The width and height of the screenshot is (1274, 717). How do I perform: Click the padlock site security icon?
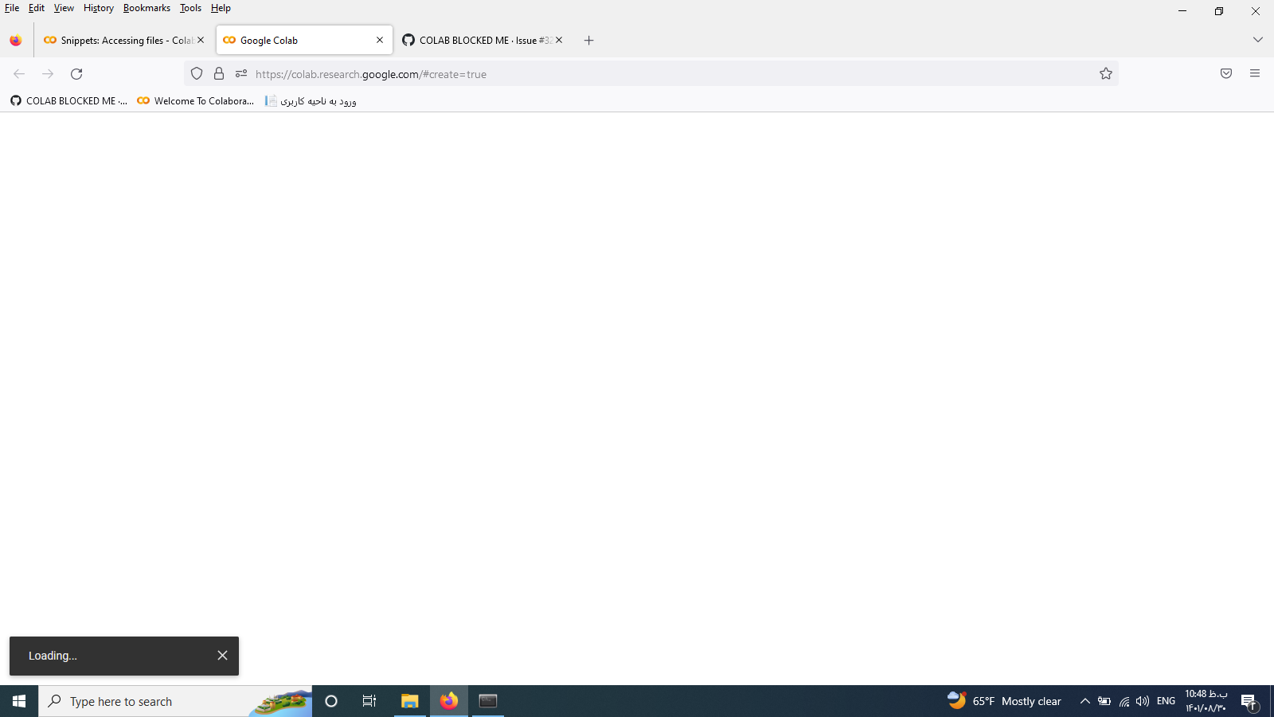point(218,73)
